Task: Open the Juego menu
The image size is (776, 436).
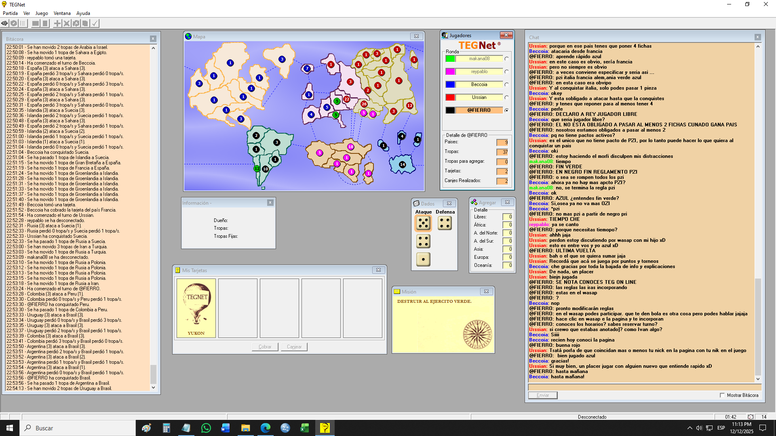Action: [42, 13]
